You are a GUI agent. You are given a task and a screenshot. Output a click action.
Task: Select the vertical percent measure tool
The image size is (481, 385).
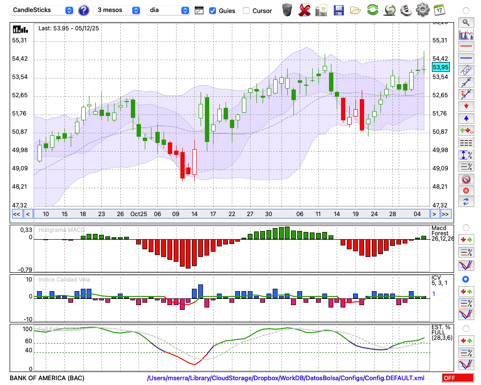pyautogui.click(x=466, y=155)
